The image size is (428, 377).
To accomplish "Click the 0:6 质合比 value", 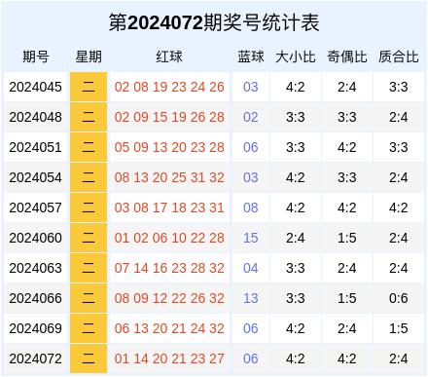I will pos(399,298).
